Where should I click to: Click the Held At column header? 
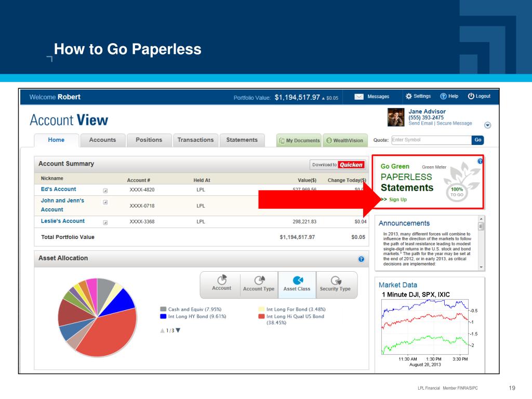click(202, 180)
